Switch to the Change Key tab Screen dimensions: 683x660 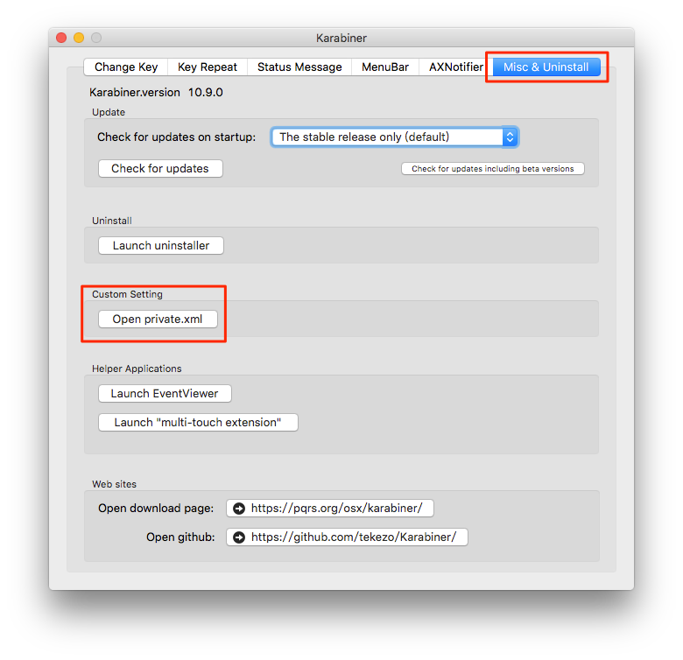[126, 67]
